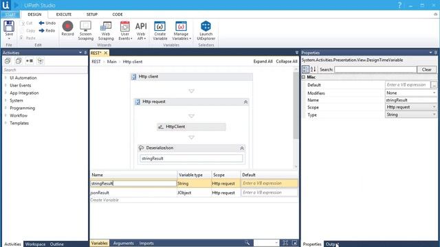Image resolution: width=440 pixels, height=247 pixels.
Task: Click the designer vertical scrollbar
Action: (296, 106)
